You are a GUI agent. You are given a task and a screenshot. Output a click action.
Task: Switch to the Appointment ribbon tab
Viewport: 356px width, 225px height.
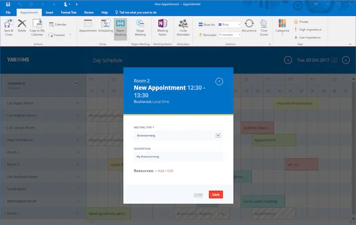tap(29, 13)
